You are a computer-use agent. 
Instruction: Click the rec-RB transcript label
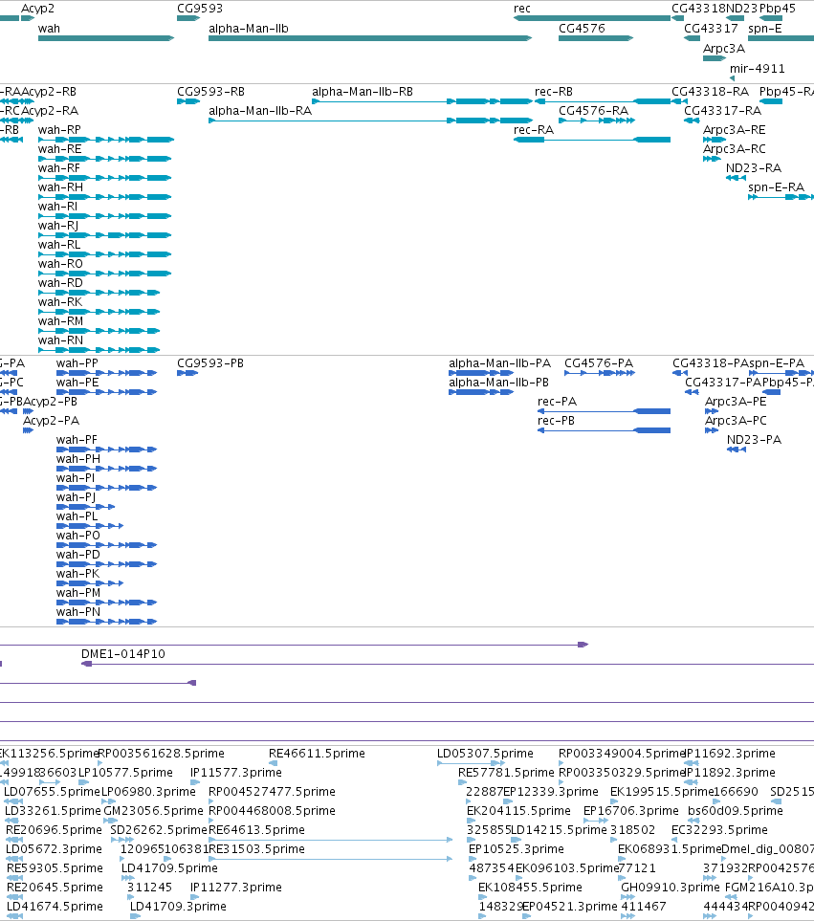click(x=553, y=92)
